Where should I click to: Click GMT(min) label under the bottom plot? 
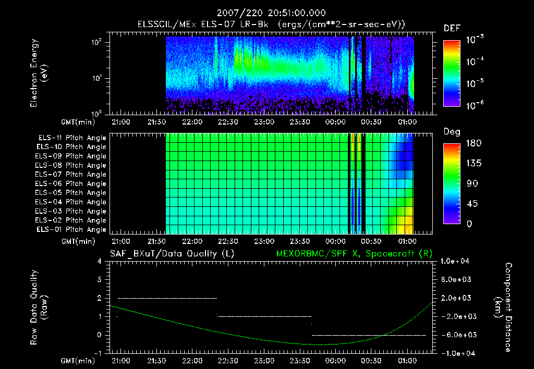78,361
